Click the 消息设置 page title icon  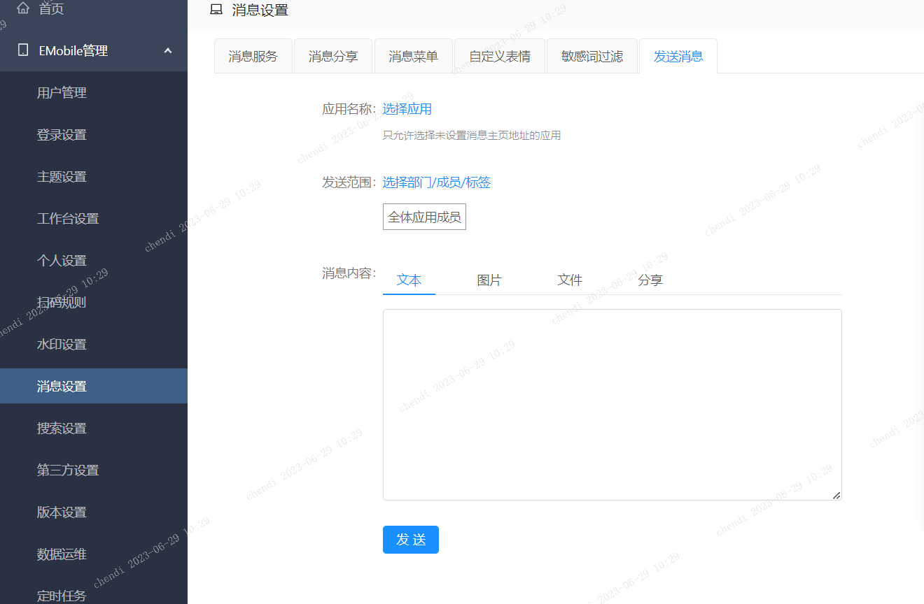[216, 10]
